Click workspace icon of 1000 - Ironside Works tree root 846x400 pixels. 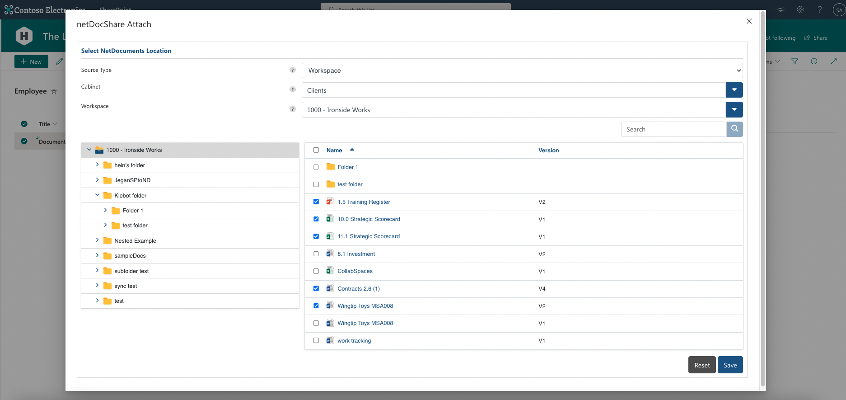click(x=99, y=150)
